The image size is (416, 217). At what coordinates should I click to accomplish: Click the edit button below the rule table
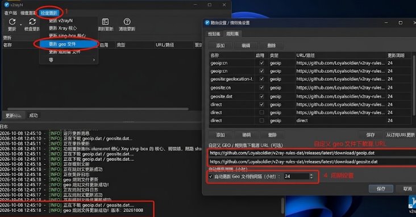coord(247,135)
